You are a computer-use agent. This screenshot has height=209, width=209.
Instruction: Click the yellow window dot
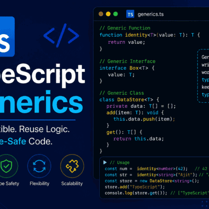click(108, 14)
